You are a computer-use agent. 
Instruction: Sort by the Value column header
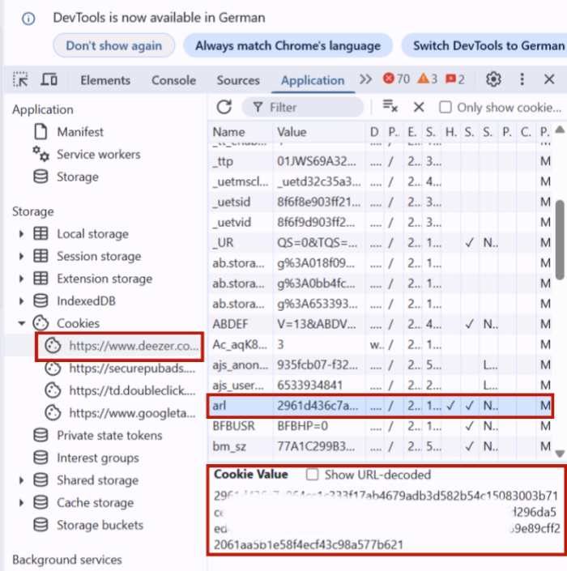click(319, 132)
